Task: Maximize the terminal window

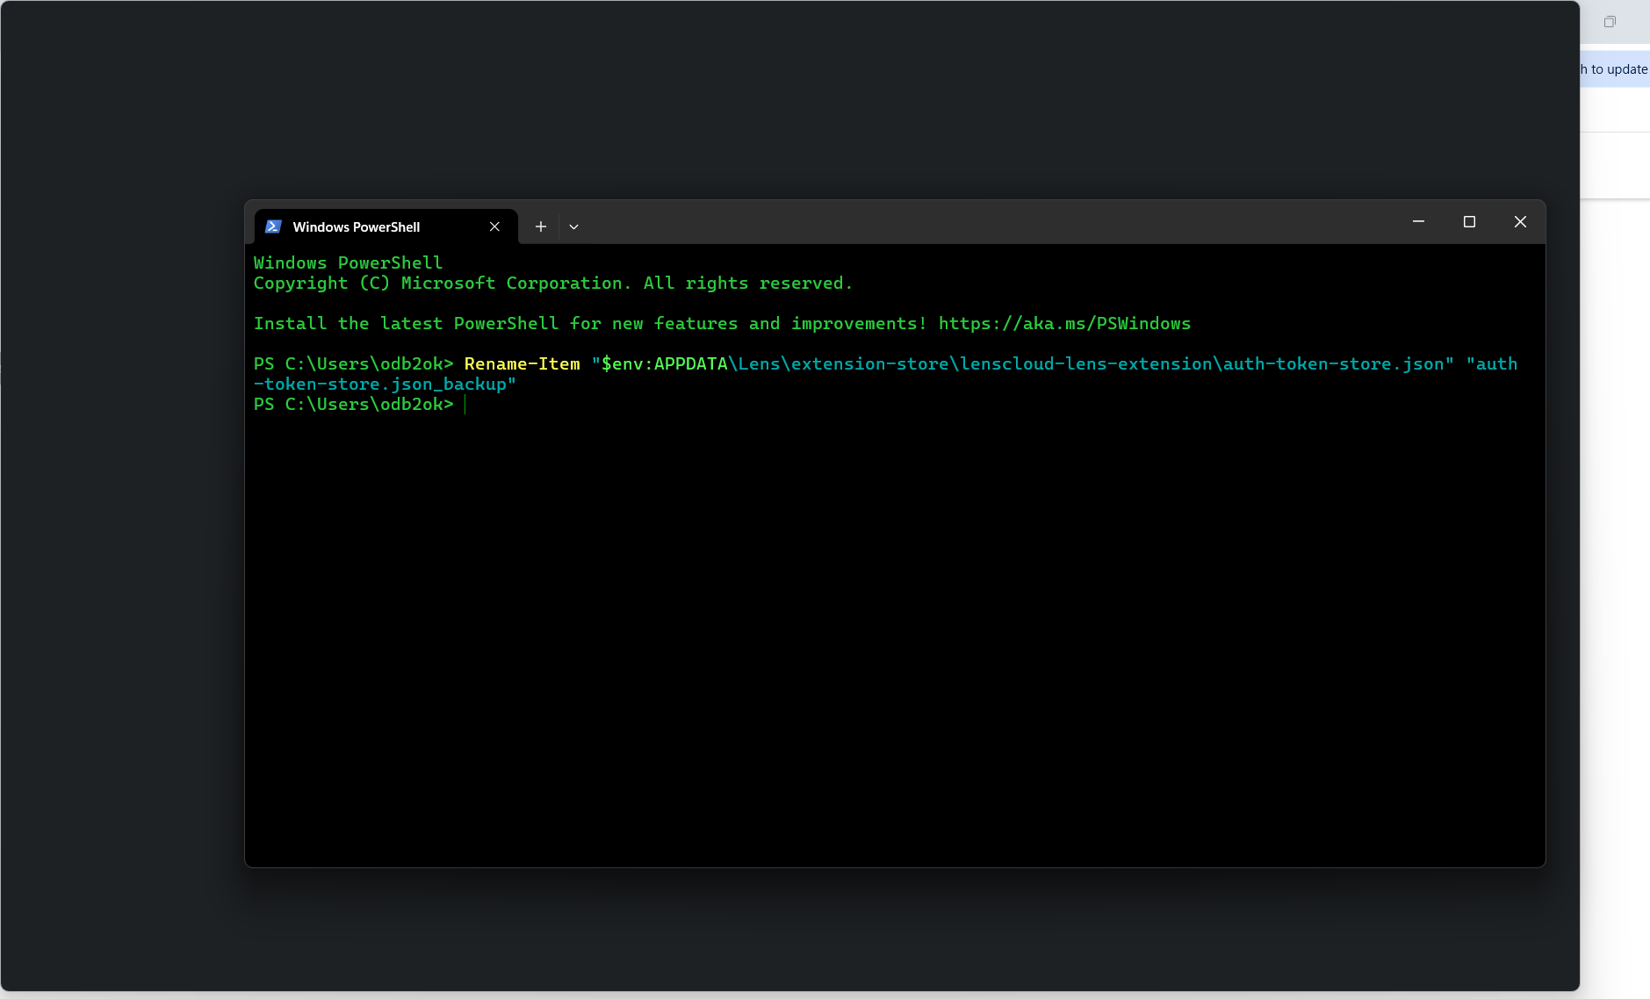Action: click(1469, 222)
